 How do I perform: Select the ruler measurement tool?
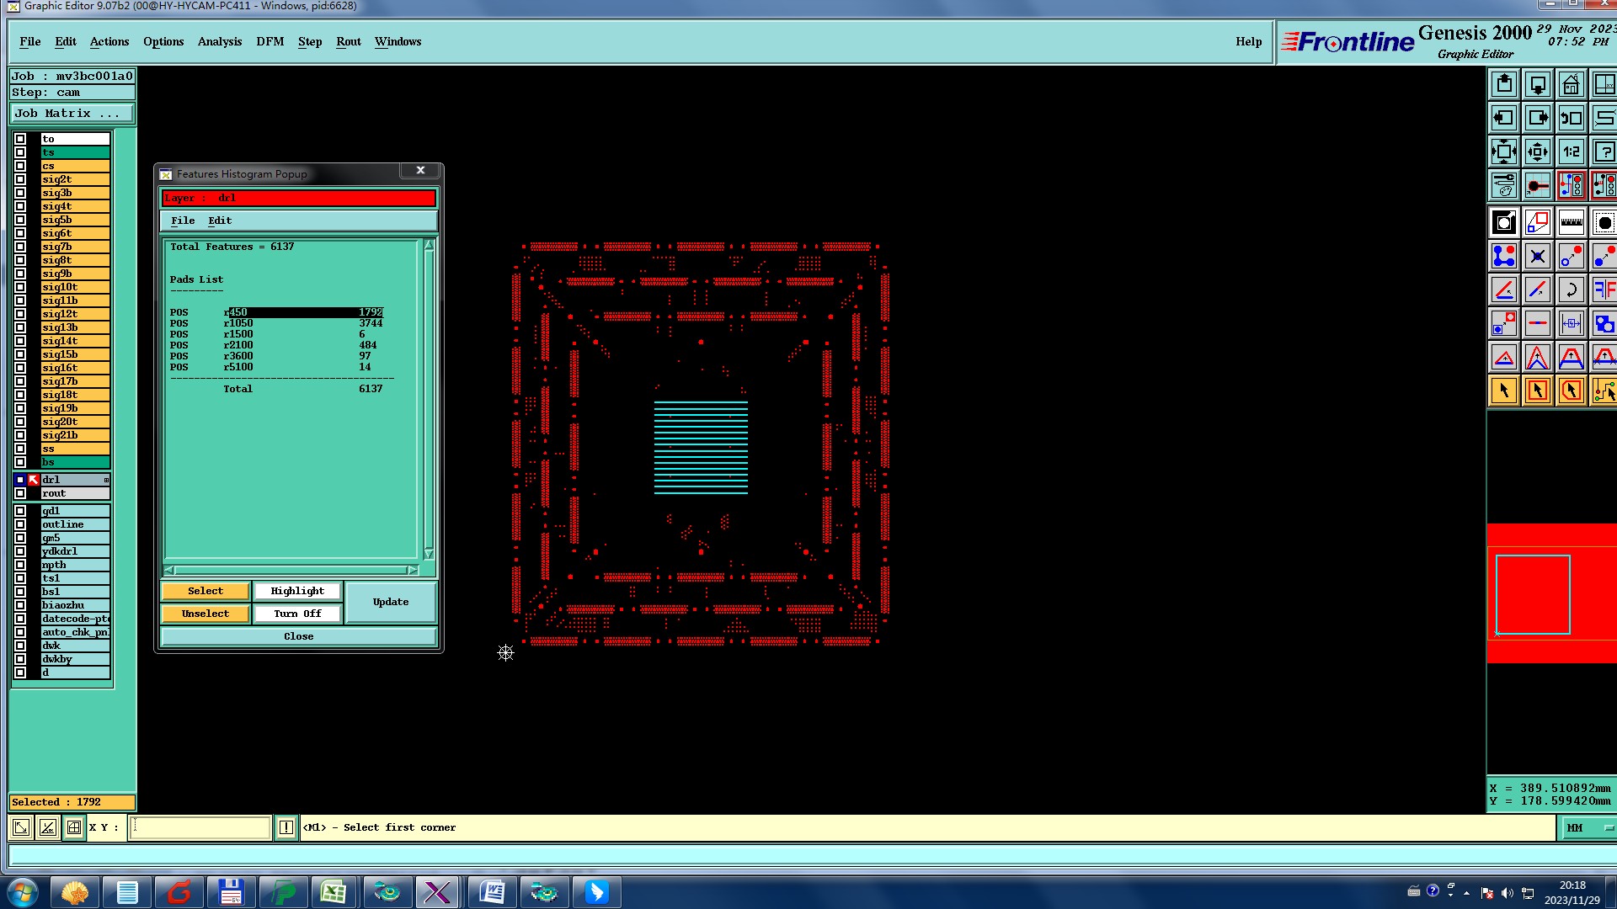[1571, 222]
